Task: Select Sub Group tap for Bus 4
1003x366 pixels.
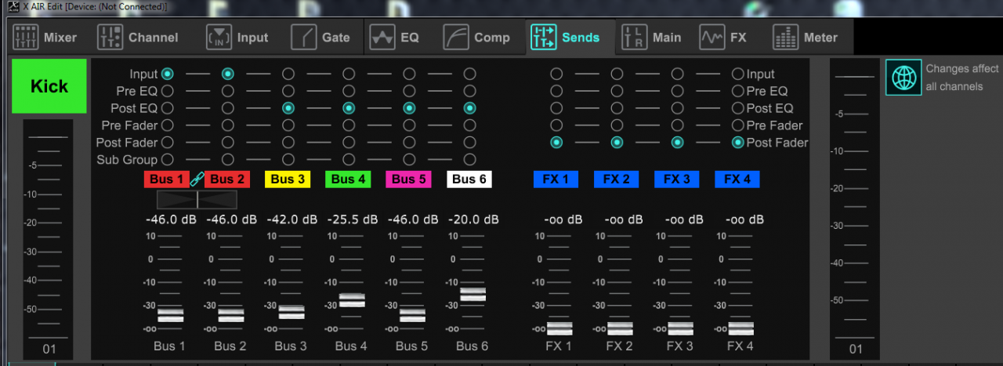Action: pos(348,160)
